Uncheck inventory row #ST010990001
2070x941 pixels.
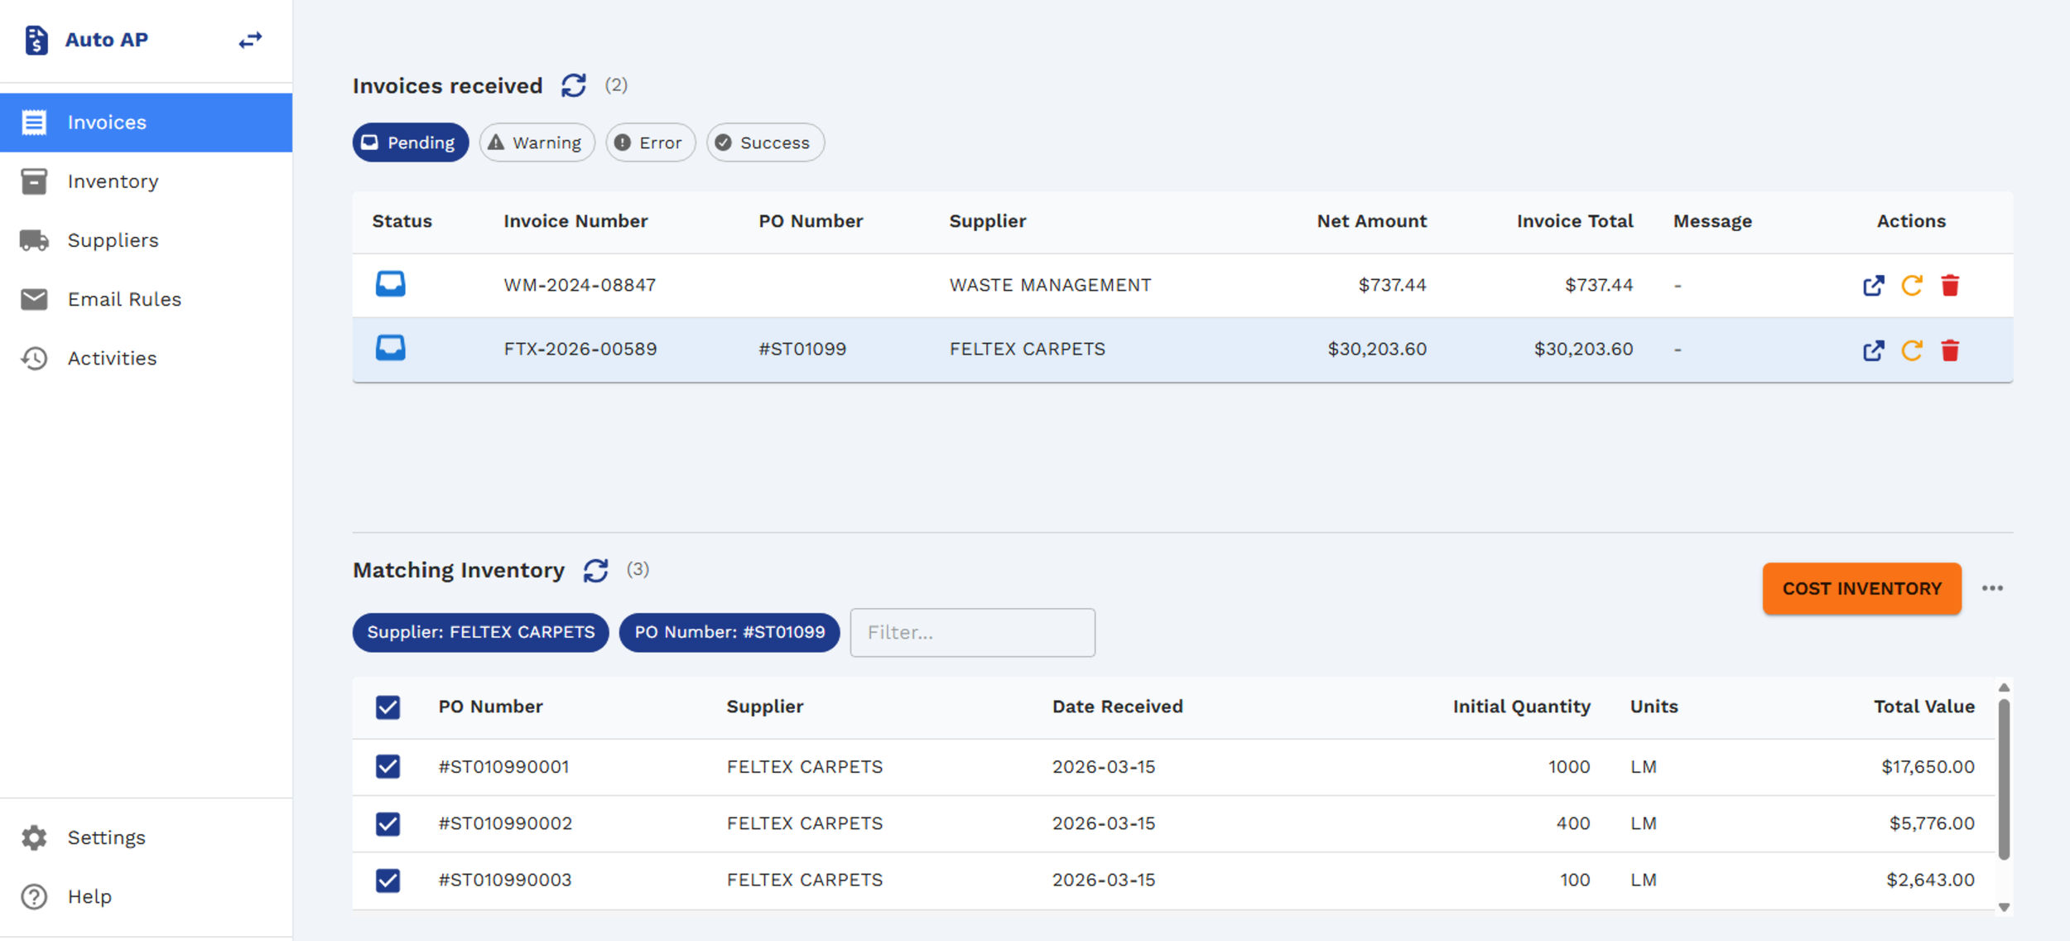click(388, 767)
